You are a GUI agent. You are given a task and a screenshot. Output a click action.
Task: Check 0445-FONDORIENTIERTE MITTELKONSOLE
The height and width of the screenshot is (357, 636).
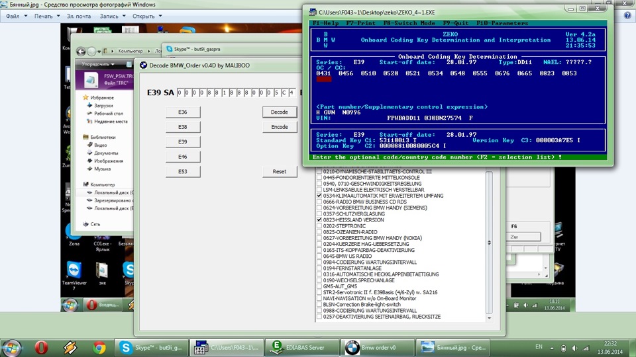pyautogui.click(x=319, y=178)
